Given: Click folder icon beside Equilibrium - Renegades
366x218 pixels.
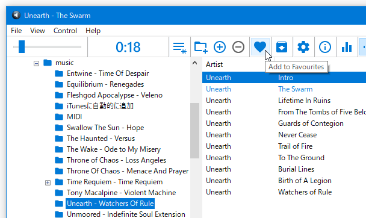Looking at the screenshot, I should pyautogui.click(x=59, y=84).
